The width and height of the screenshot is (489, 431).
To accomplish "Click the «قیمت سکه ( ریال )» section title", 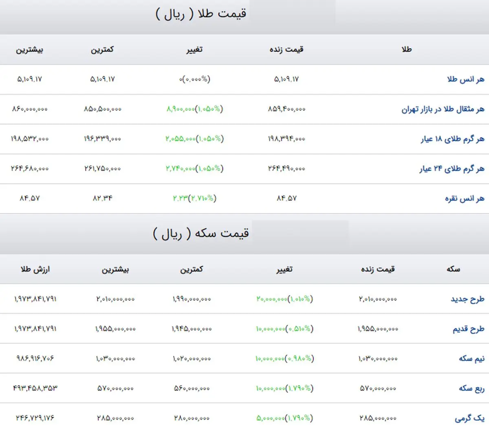I will [201, 234].
